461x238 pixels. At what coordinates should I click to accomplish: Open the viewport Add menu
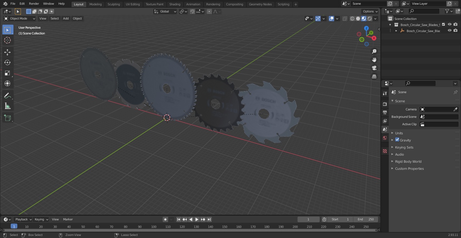click(x=66, y=19)
